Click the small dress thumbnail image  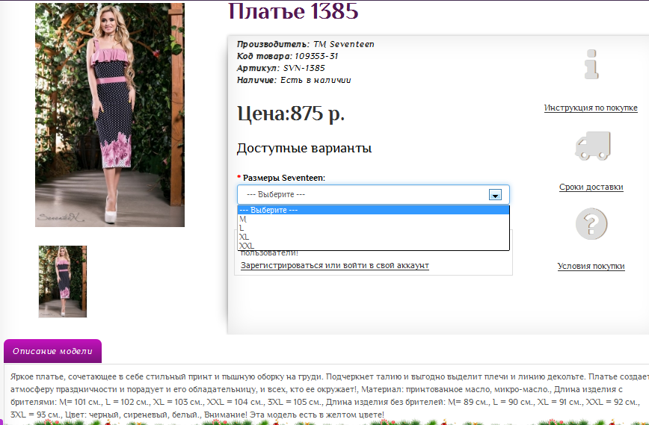[x=63, y=282]
